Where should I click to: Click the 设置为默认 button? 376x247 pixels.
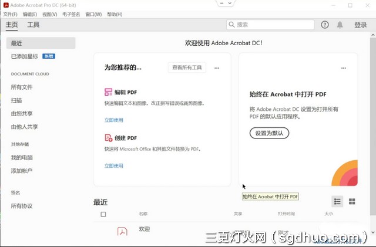click(x=269, y=133)
